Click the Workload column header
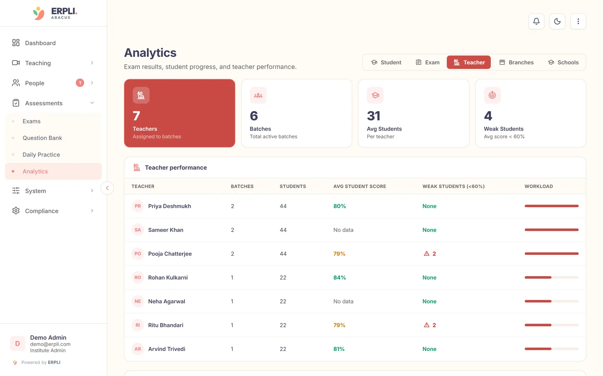603x376 pixels. pyautogui.click(x=539, y=186)
